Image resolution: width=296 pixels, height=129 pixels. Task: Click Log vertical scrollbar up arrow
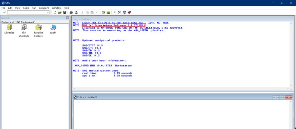click(291, 23)
